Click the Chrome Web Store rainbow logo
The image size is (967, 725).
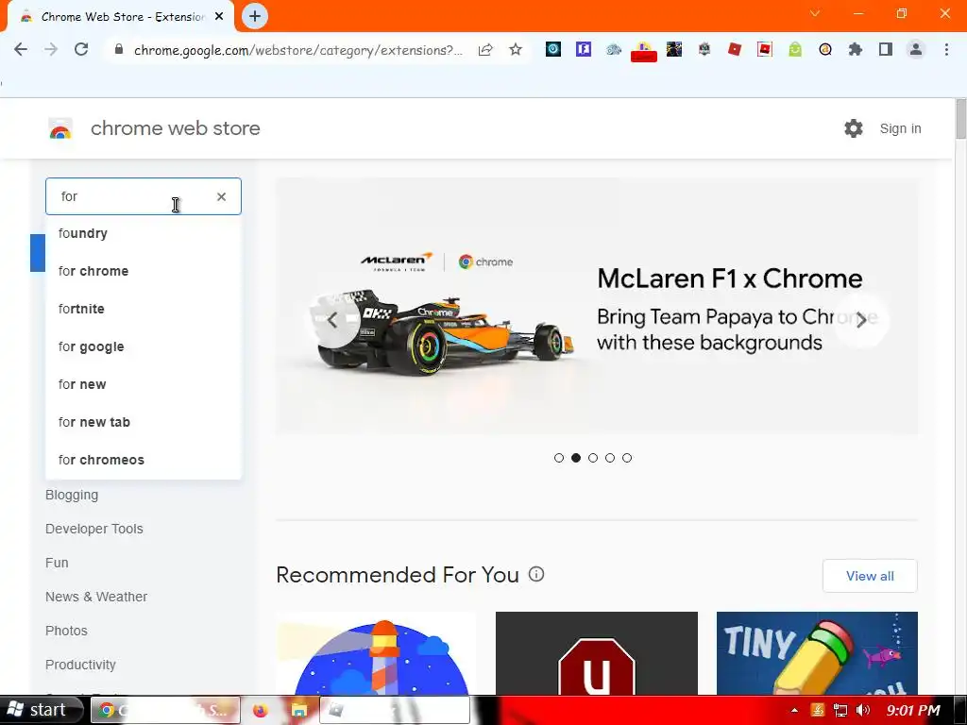(60, 128)
